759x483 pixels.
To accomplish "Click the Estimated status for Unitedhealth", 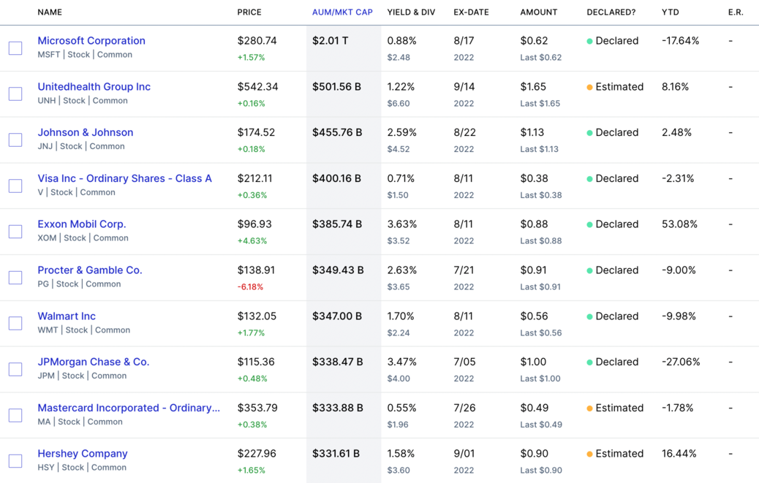I will [615, 86].
